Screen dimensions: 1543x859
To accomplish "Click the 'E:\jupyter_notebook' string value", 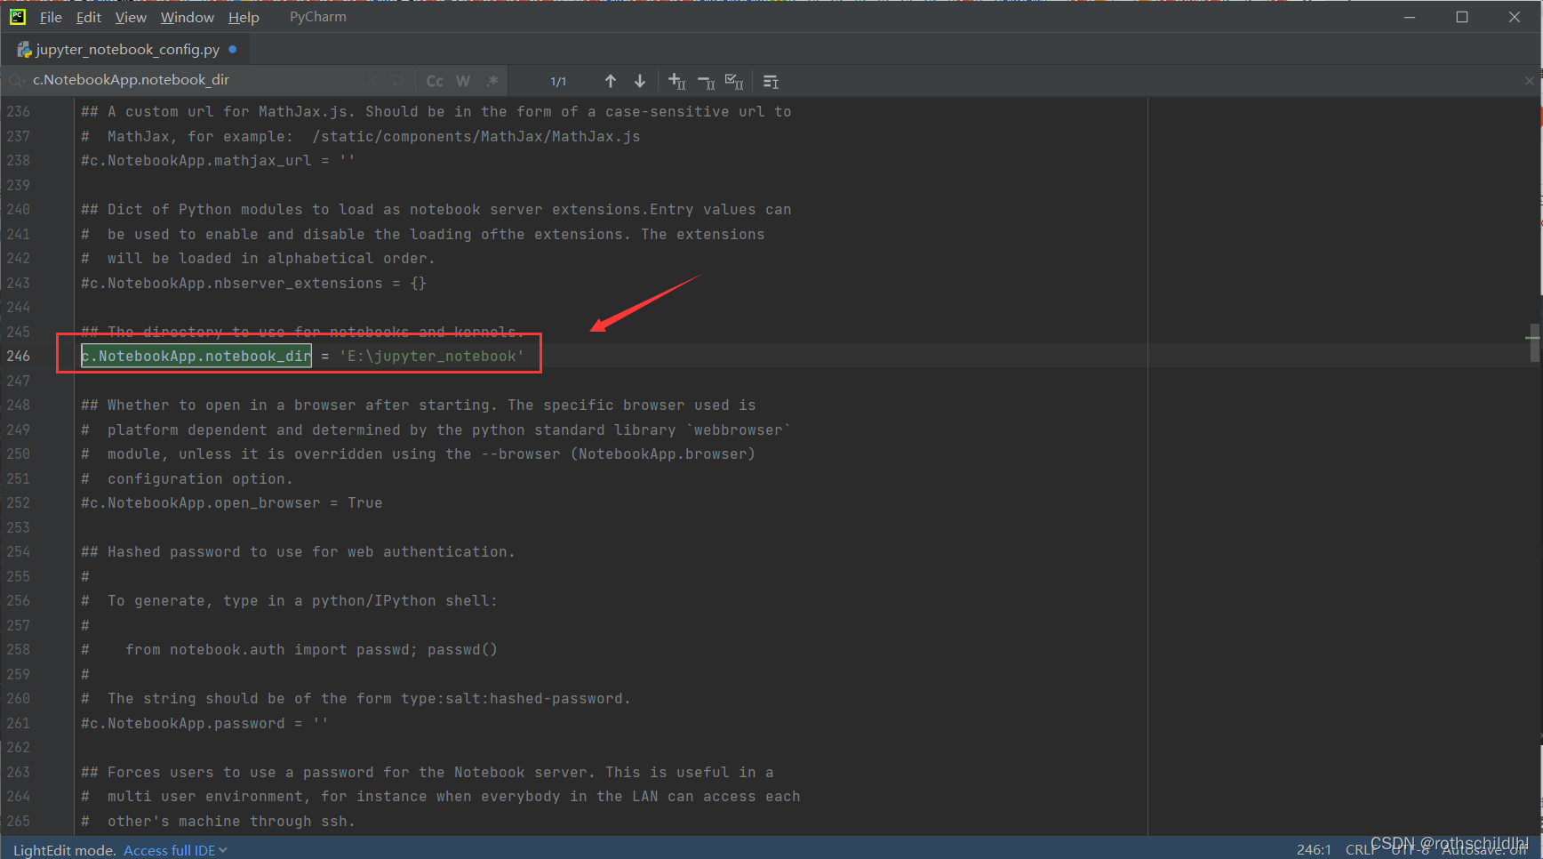I will tap(432, 356).
